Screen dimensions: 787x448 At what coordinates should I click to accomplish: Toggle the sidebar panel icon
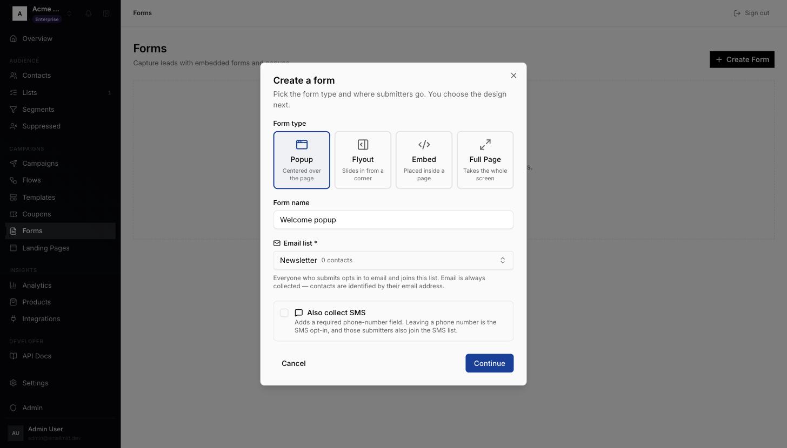pos(106,13)
